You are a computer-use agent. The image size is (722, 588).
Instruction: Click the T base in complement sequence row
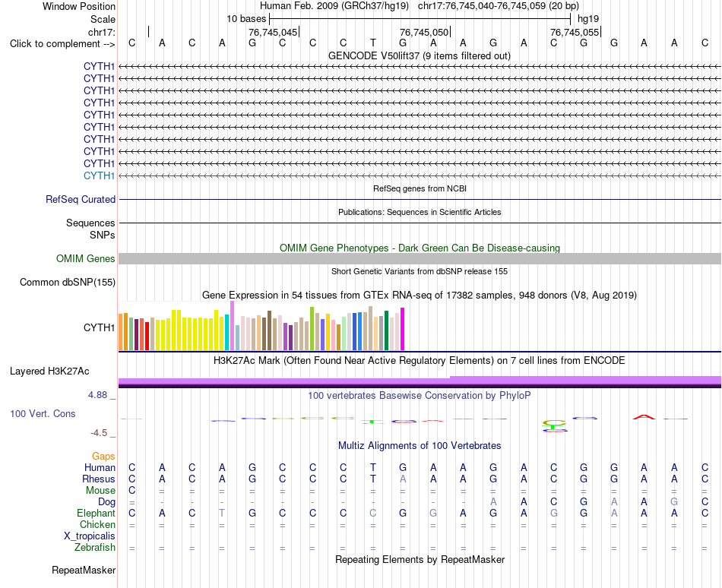pyautogui.click(x=373, y=43)
